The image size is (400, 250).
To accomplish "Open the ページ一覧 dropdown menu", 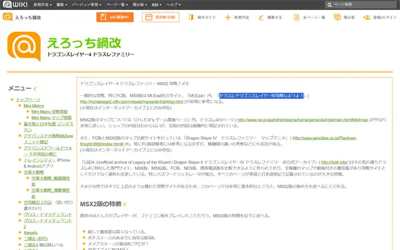I will [x=117, y=4].
